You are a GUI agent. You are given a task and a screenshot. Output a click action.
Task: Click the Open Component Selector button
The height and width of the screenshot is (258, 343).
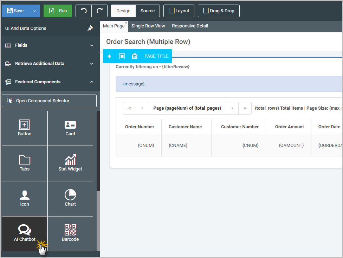pos(49,101)
